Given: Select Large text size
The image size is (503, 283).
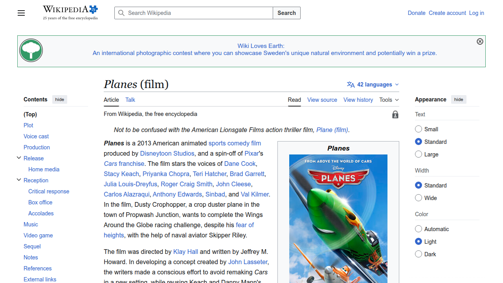Looking at the screenshot, I should [x=419, y=154].
